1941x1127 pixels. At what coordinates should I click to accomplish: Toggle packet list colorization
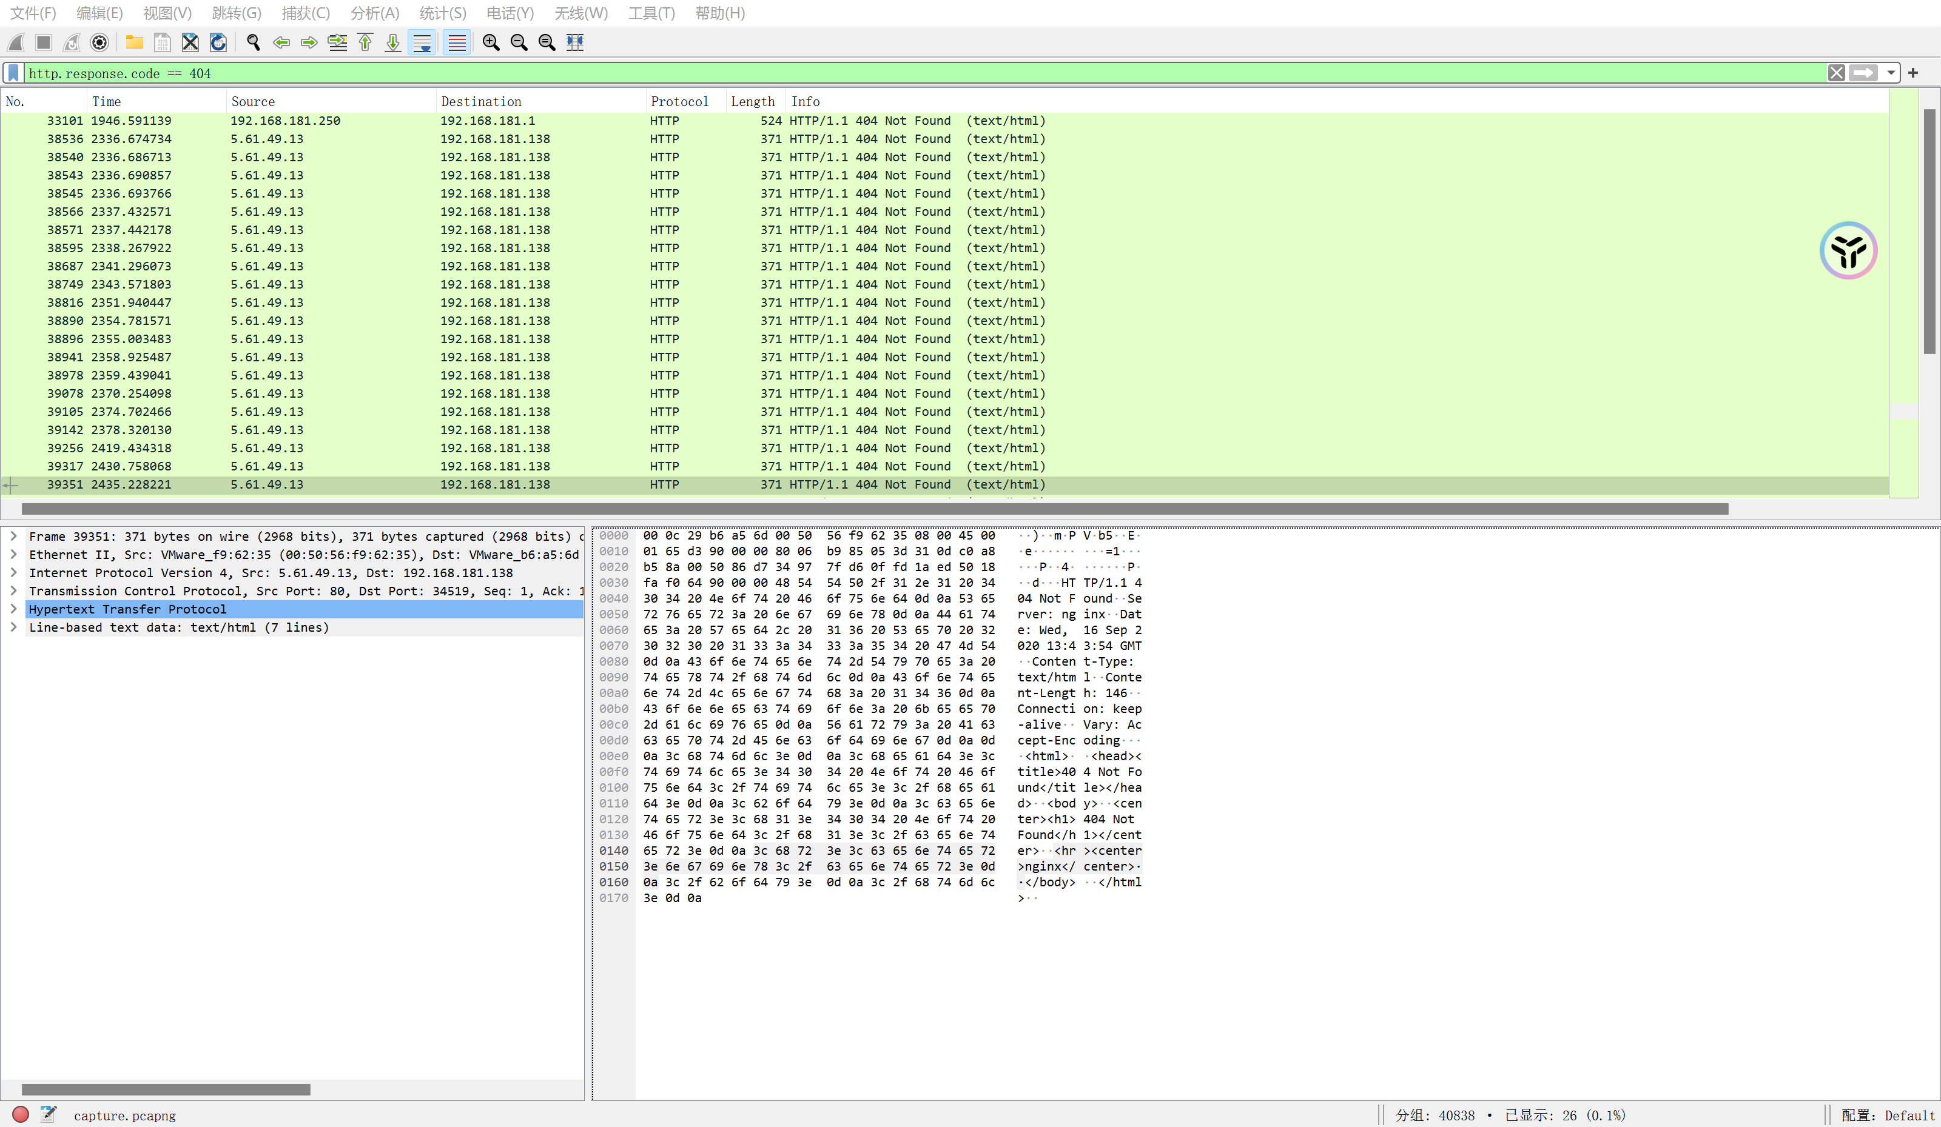pyautogui.click(x=457, y=42)
